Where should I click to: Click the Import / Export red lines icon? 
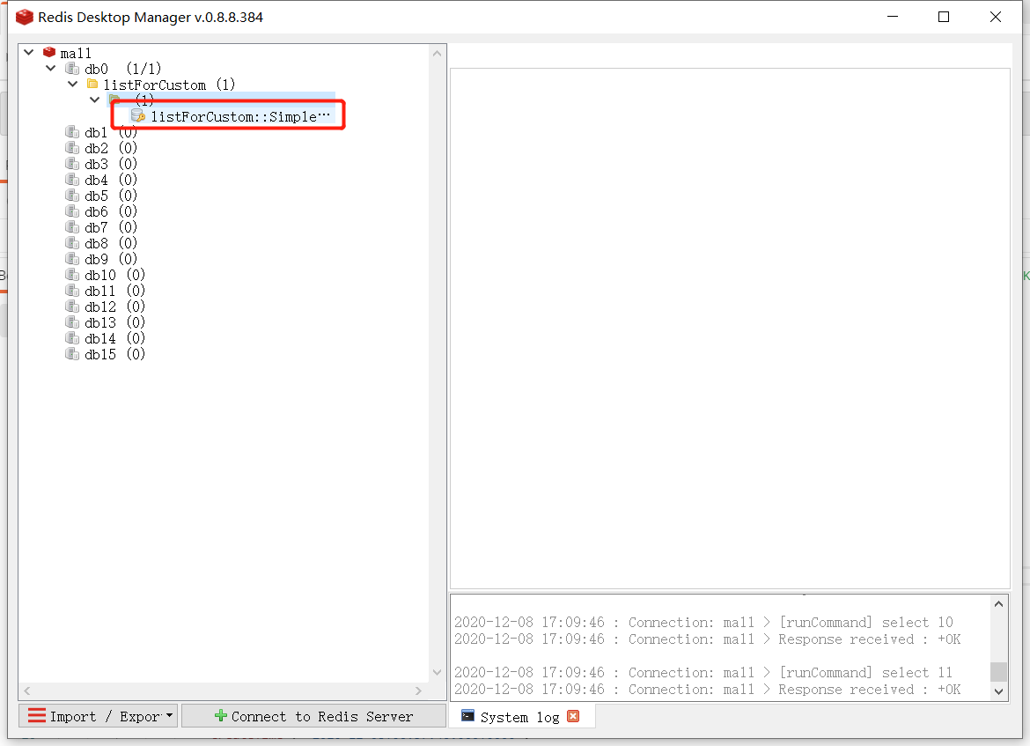pos(37,715)
